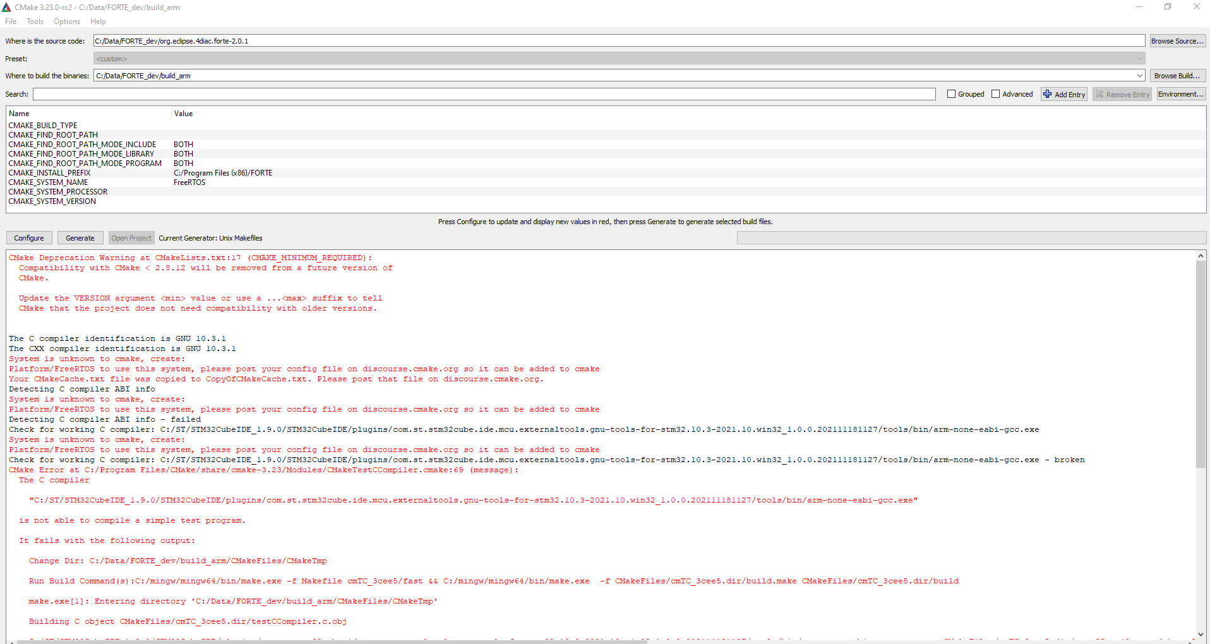Click the output log scroll-up arrow
1210x644 pixels.
[x=1201, y=256]
